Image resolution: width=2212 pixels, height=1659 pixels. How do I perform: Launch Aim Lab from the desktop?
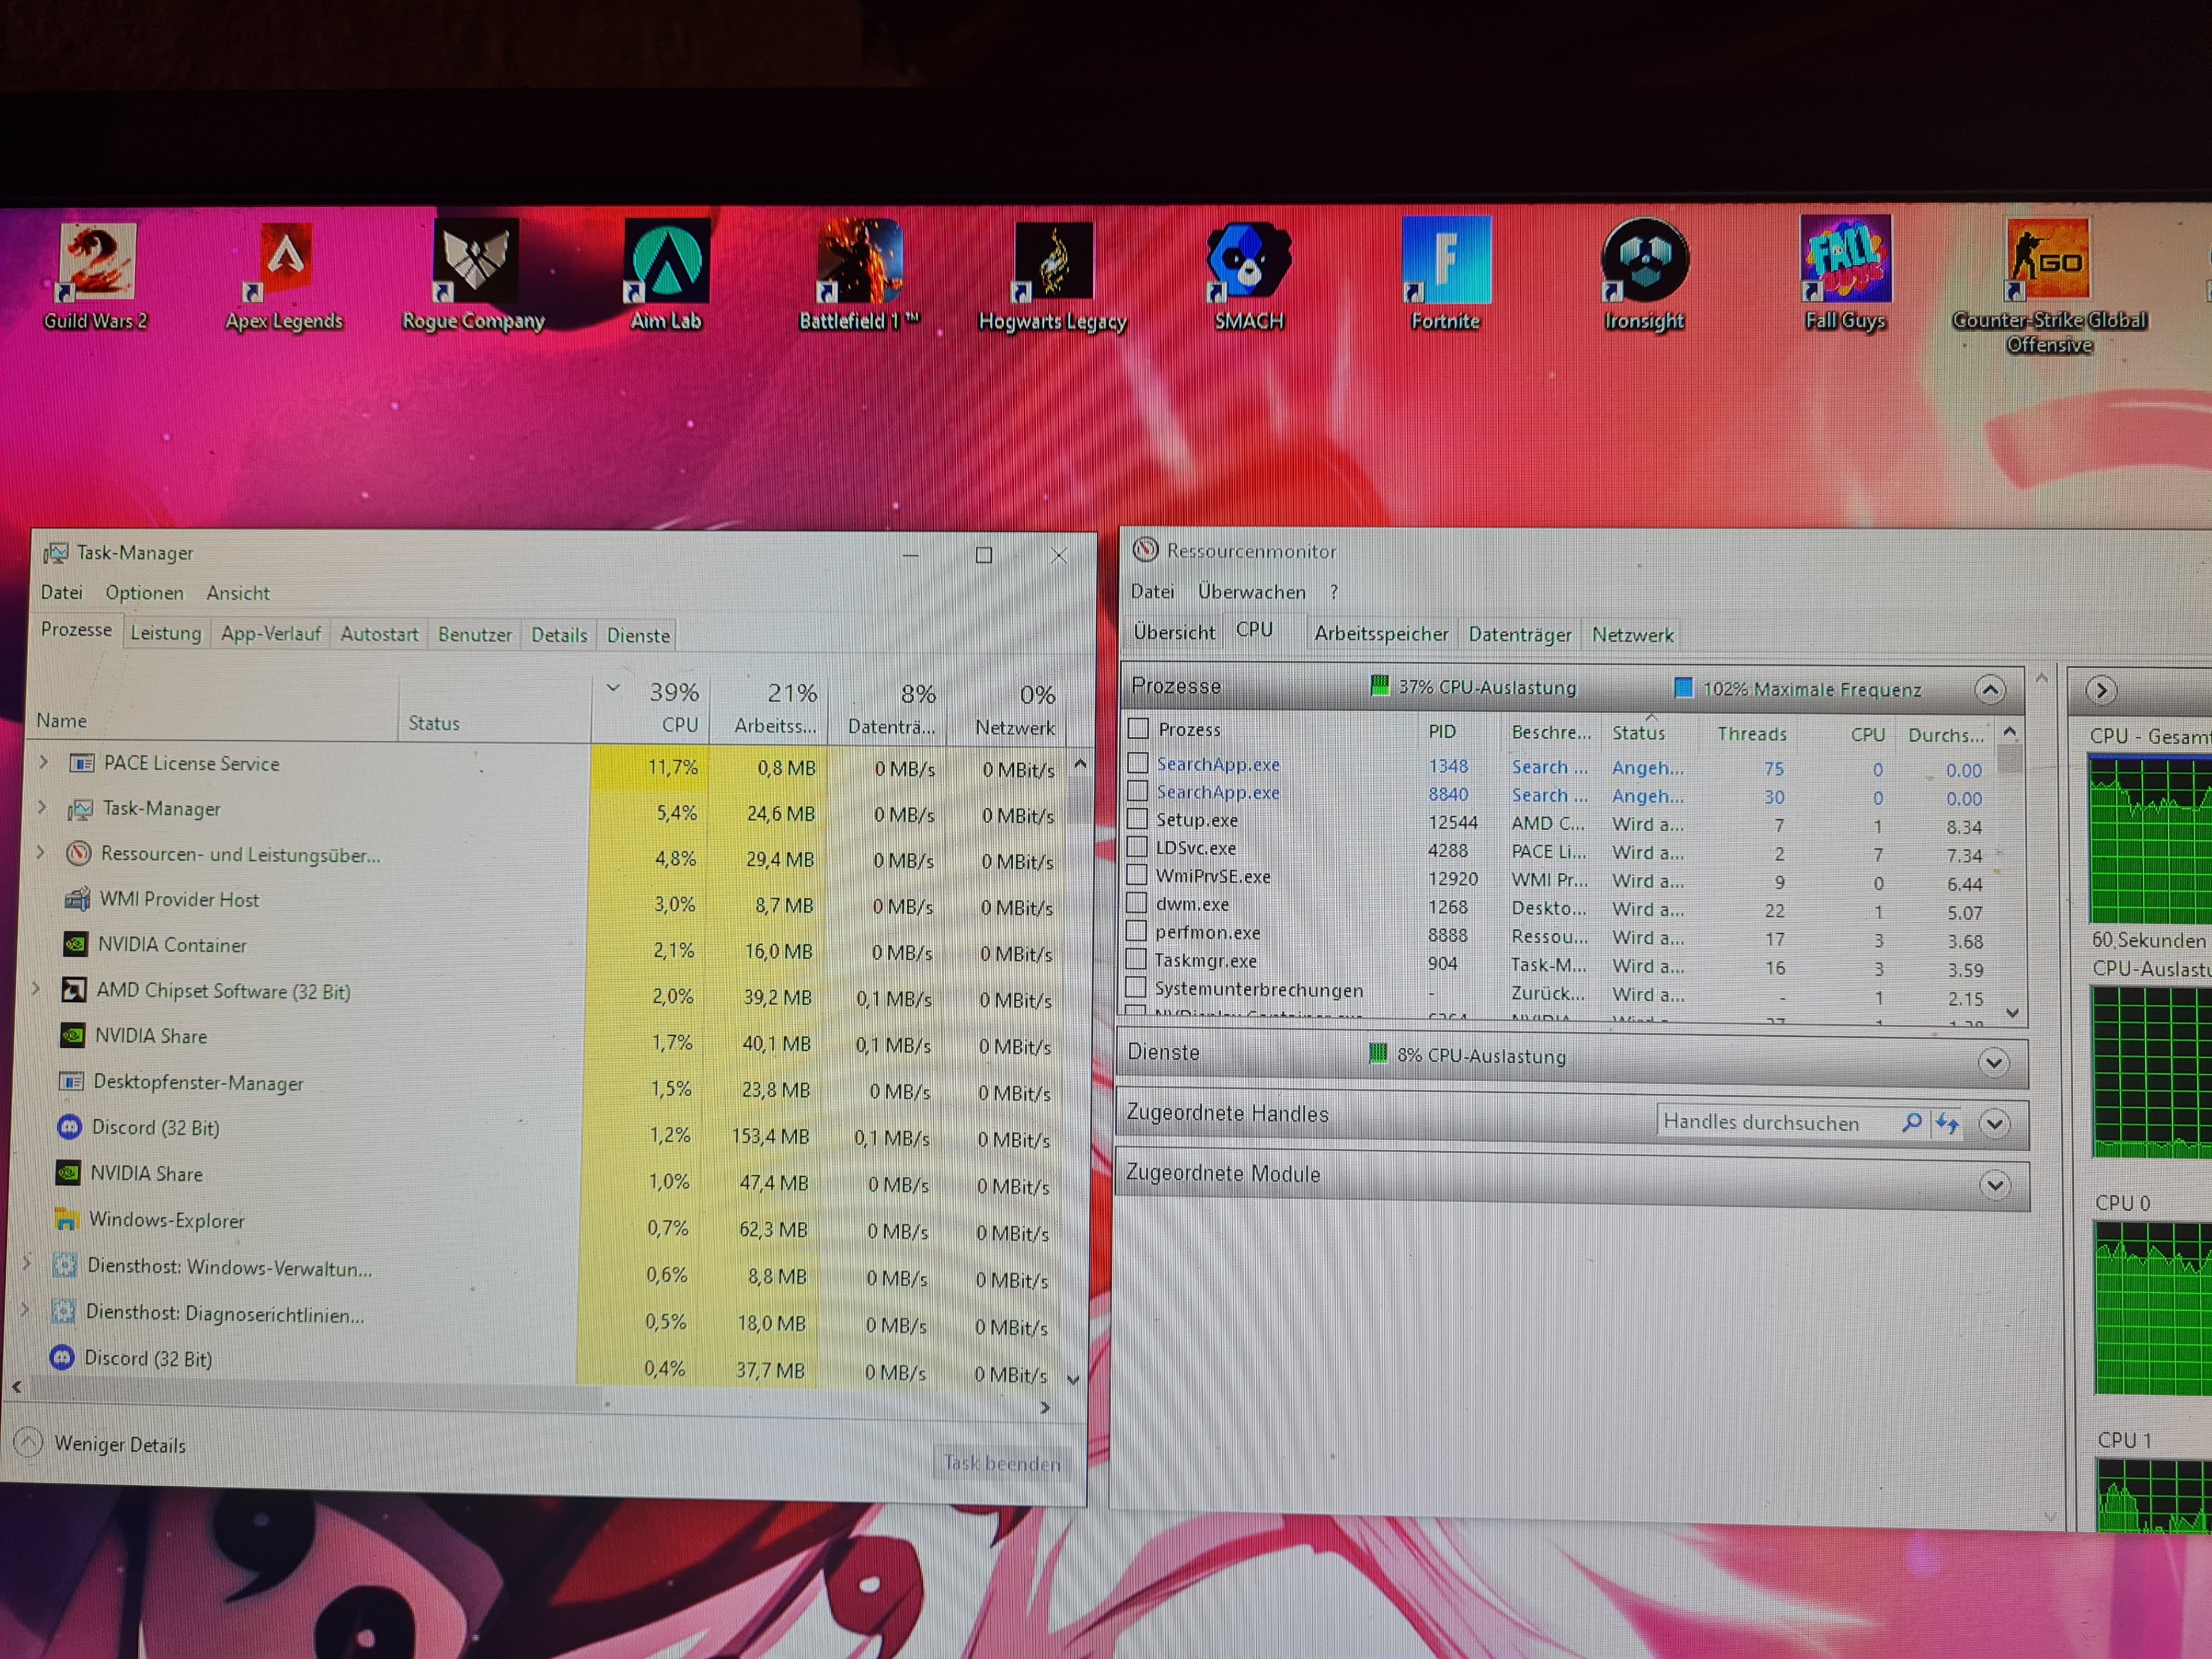click(x=666, y=262)
